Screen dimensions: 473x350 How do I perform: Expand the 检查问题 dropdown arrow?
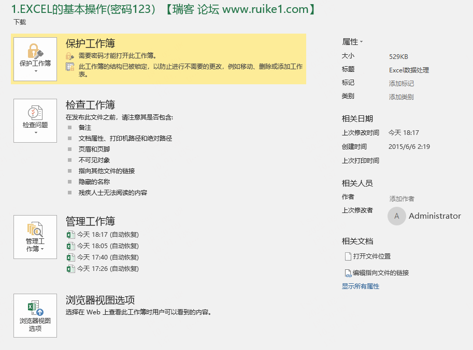tap(36, 133)
